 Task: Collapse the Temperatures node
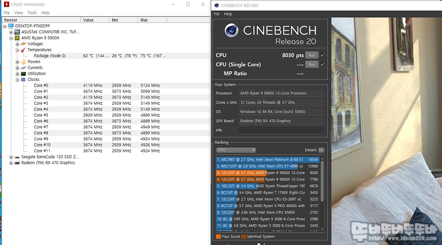(17, 50)
